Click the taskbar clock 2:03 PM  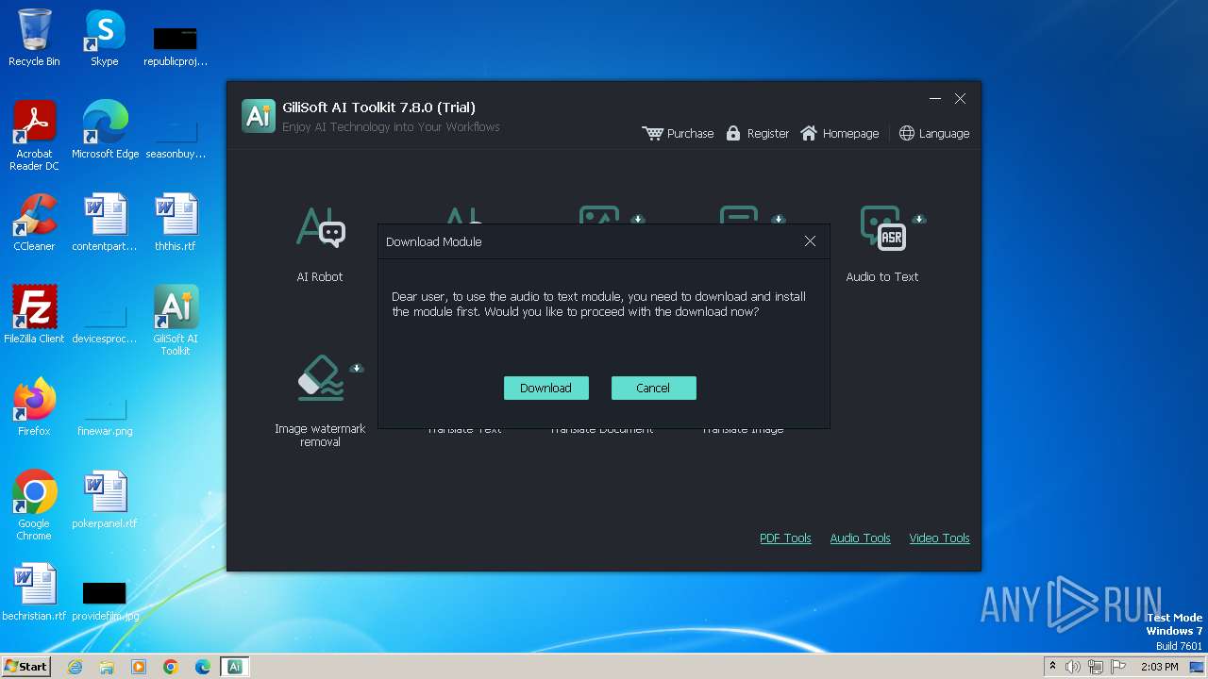[x=1159, y=667]
